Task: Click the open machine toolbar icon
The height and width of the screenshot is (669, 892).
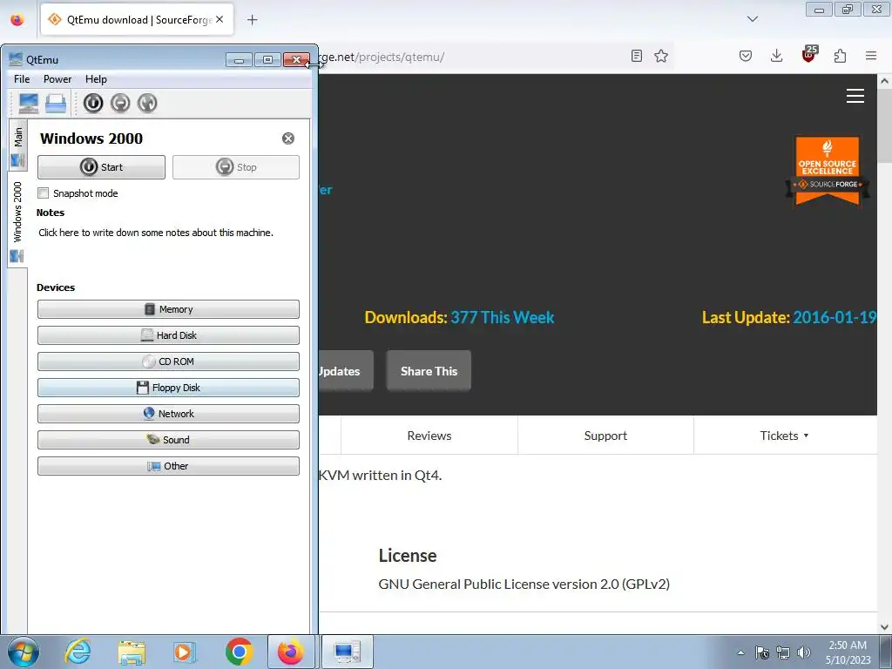Action: click(x=56, y=103)
